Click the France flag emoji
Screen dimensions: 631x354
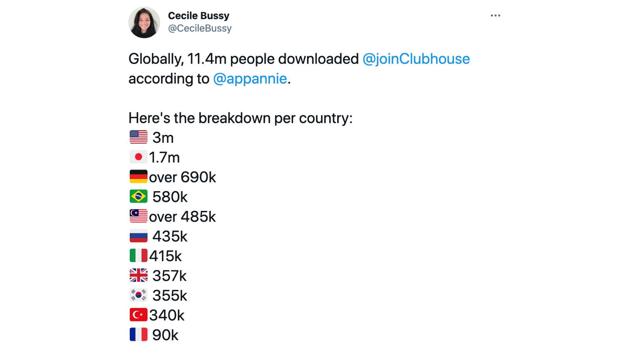click(138, 335)
